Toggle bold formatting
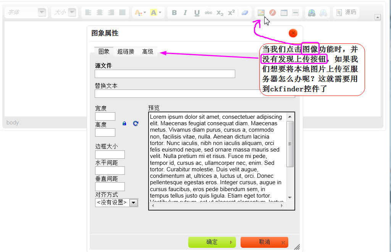 [174, 13]
